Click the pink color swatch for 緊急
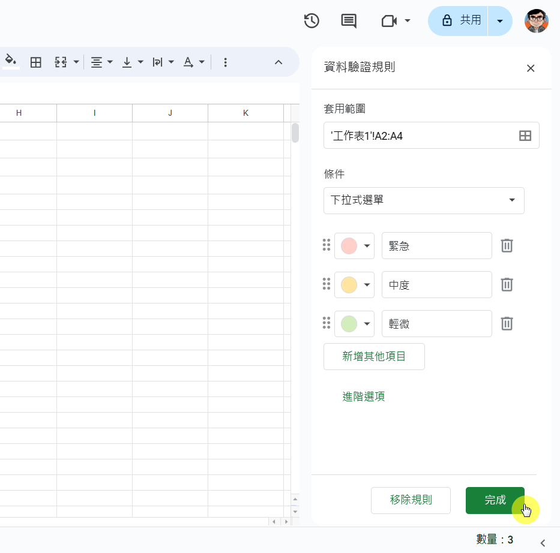 pos(348,245)
